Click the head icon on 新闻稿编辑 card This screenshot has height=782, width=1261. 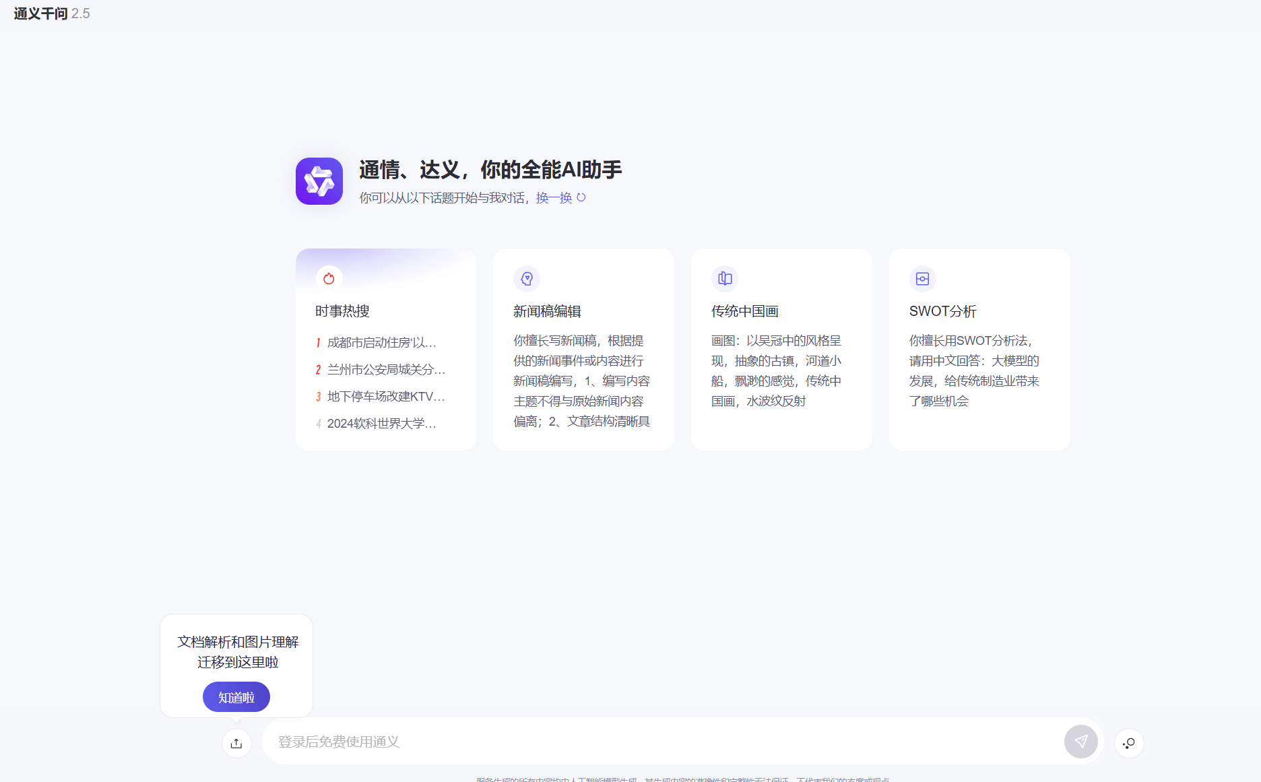[x=527, y=278]
